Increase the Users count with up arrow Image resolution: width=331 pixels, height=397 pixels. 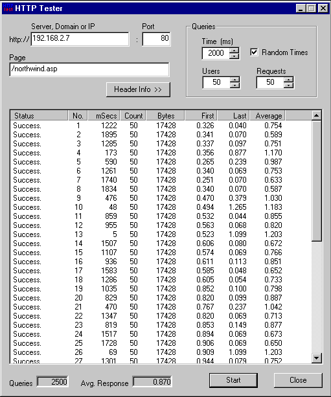coord(235,80)
